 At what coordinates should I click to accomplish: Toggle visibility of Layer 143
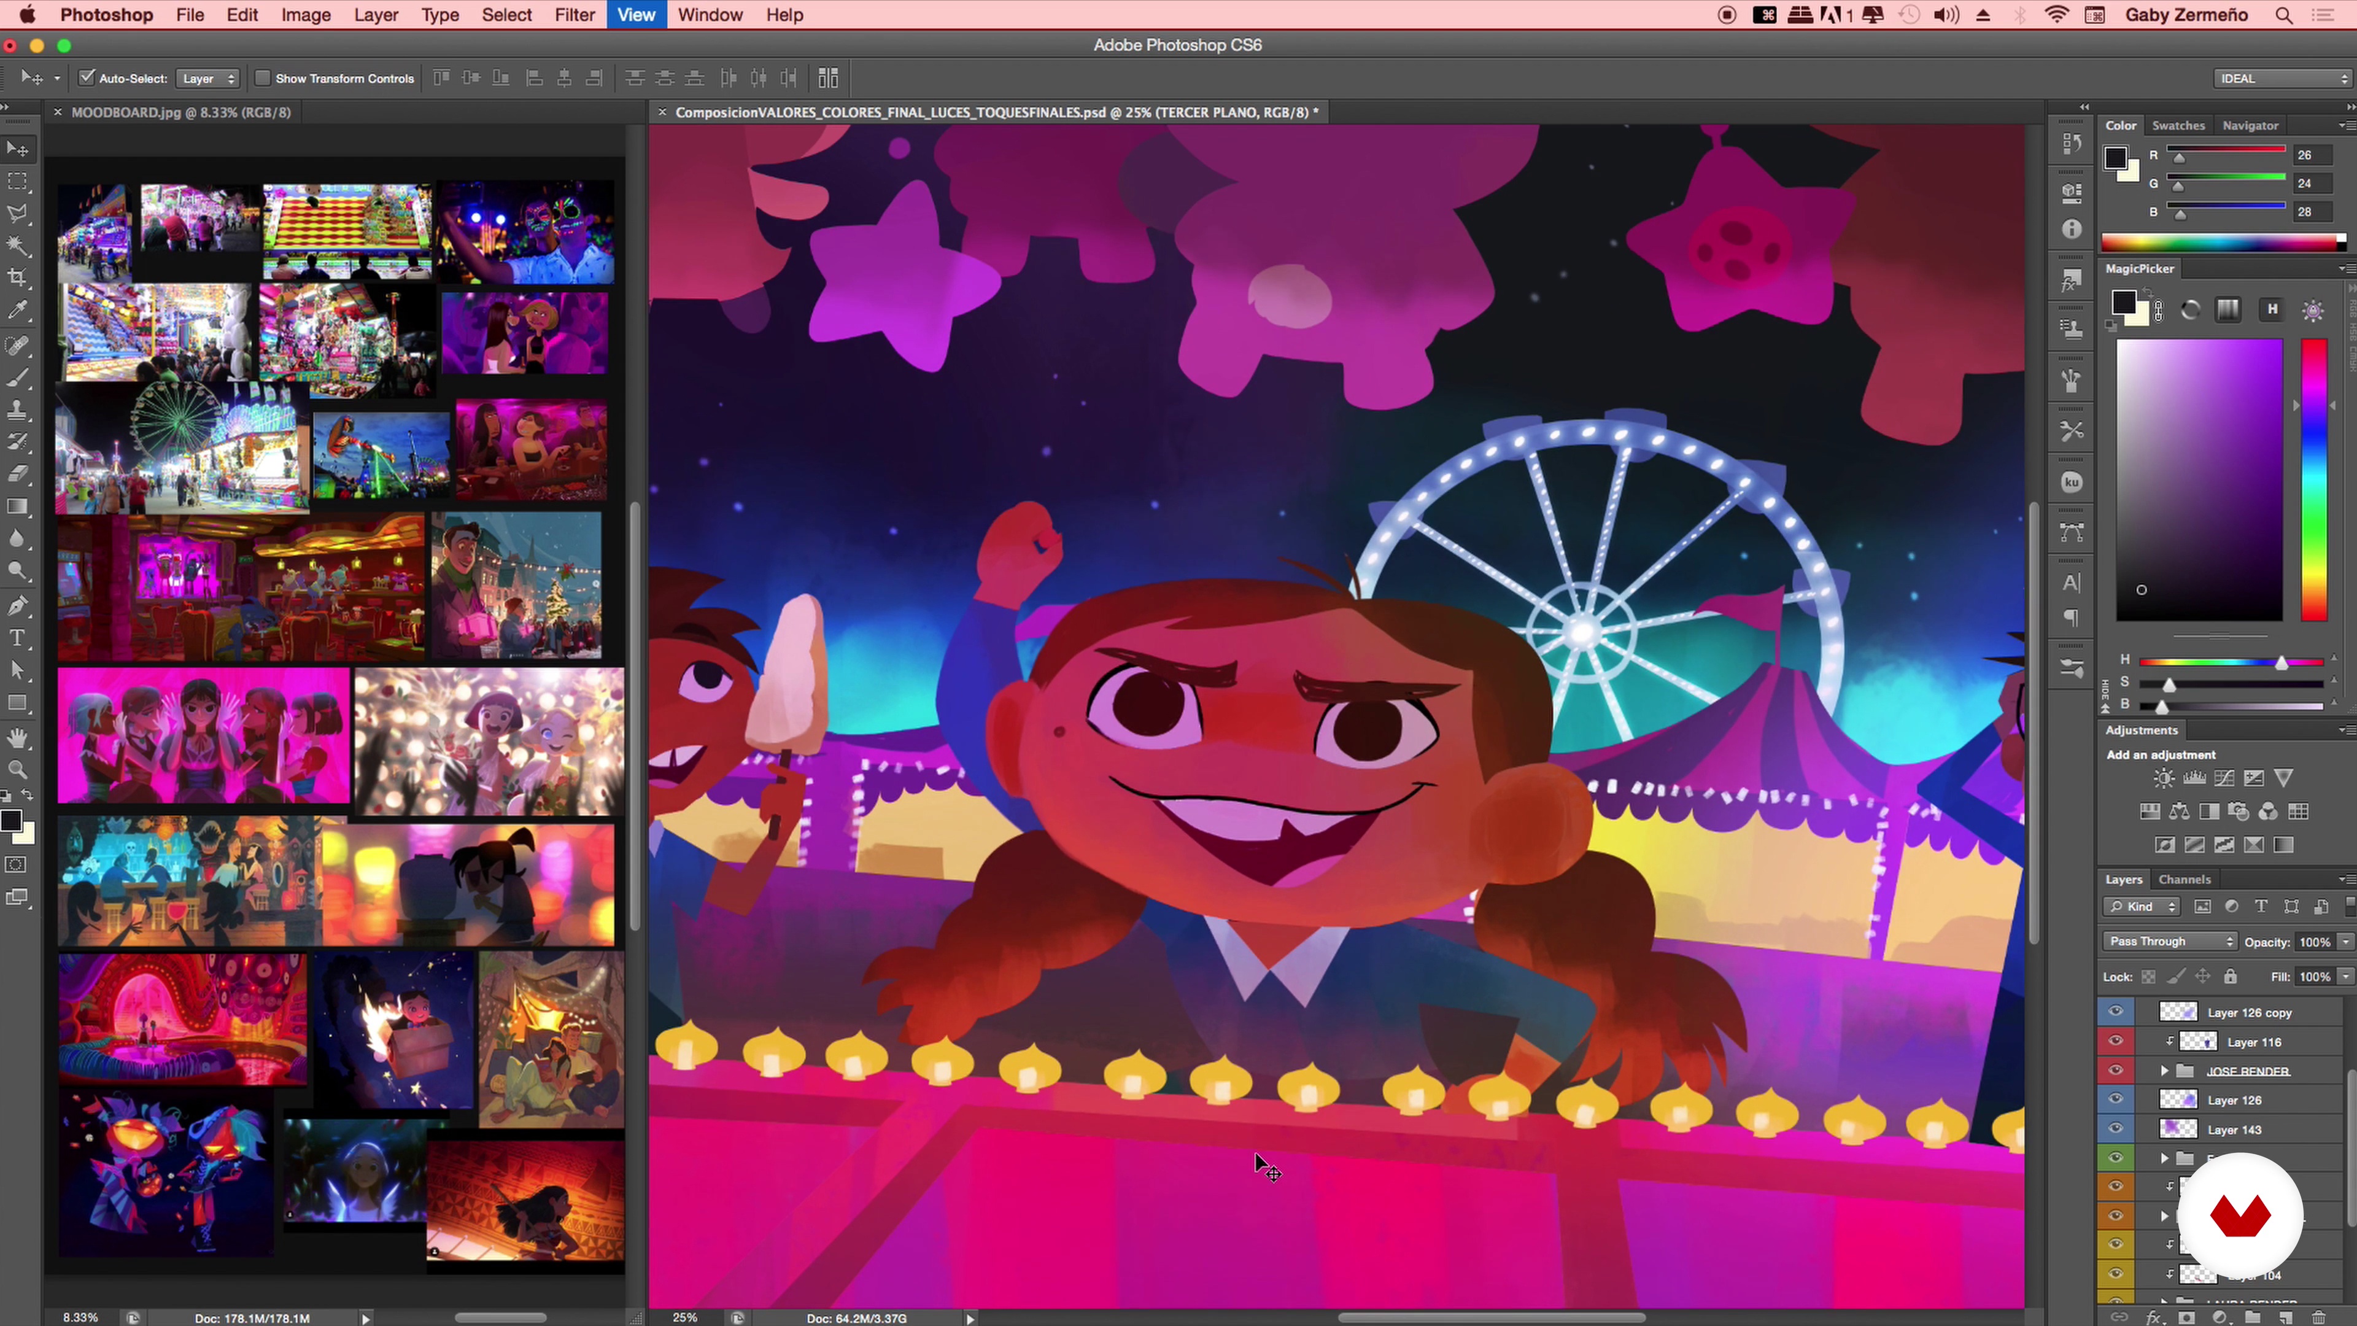click(2115, 1128)
